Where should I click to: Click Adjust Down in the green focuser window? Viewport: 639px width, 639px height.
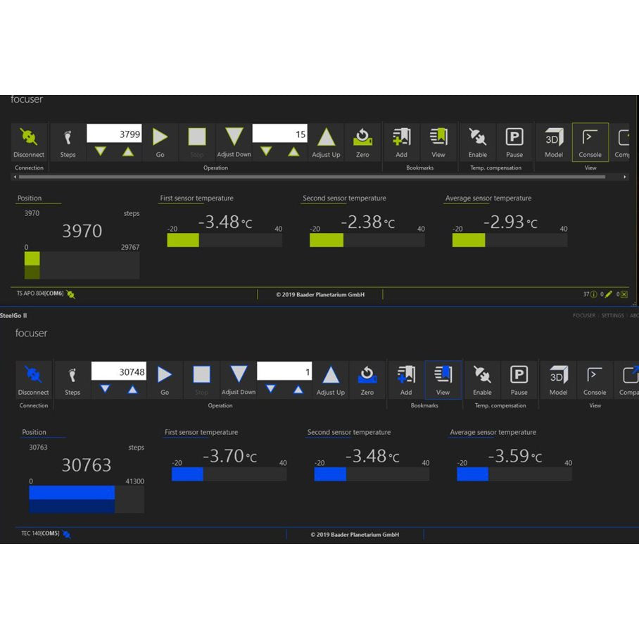tap(234, 142)
